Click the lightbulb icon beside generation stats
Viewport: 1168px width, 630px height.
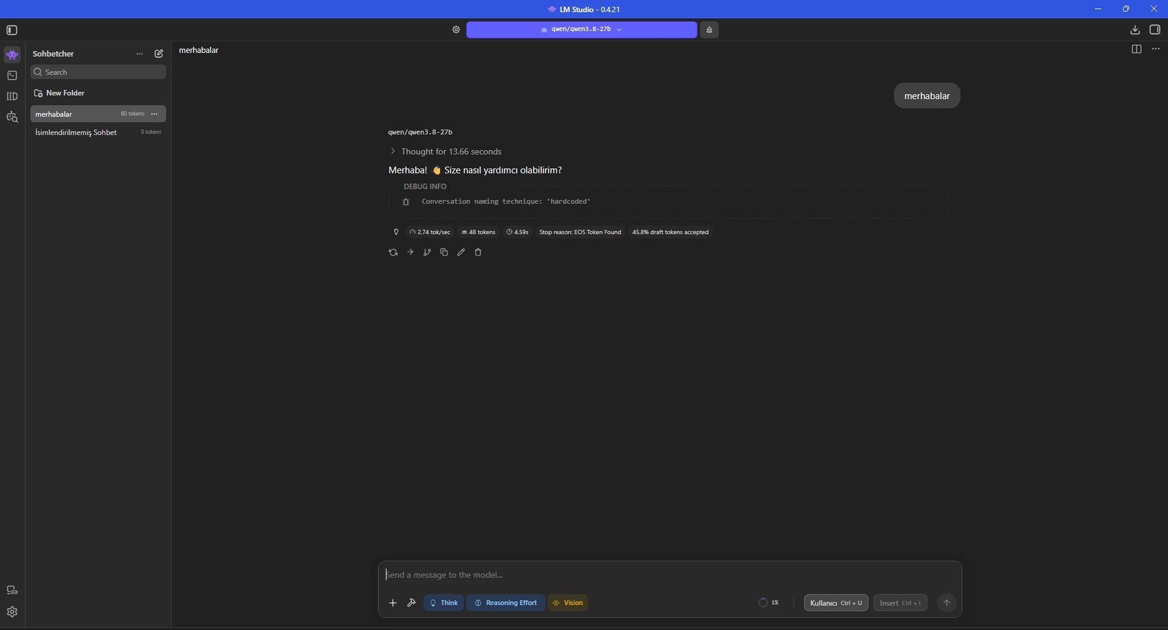coord(396,232)
